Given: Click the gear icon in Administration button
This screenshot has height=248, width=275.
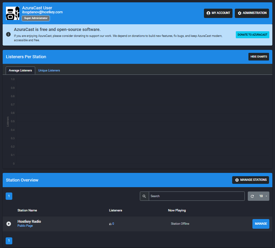Looking at the screenshot, I should [x=239, y=13].
